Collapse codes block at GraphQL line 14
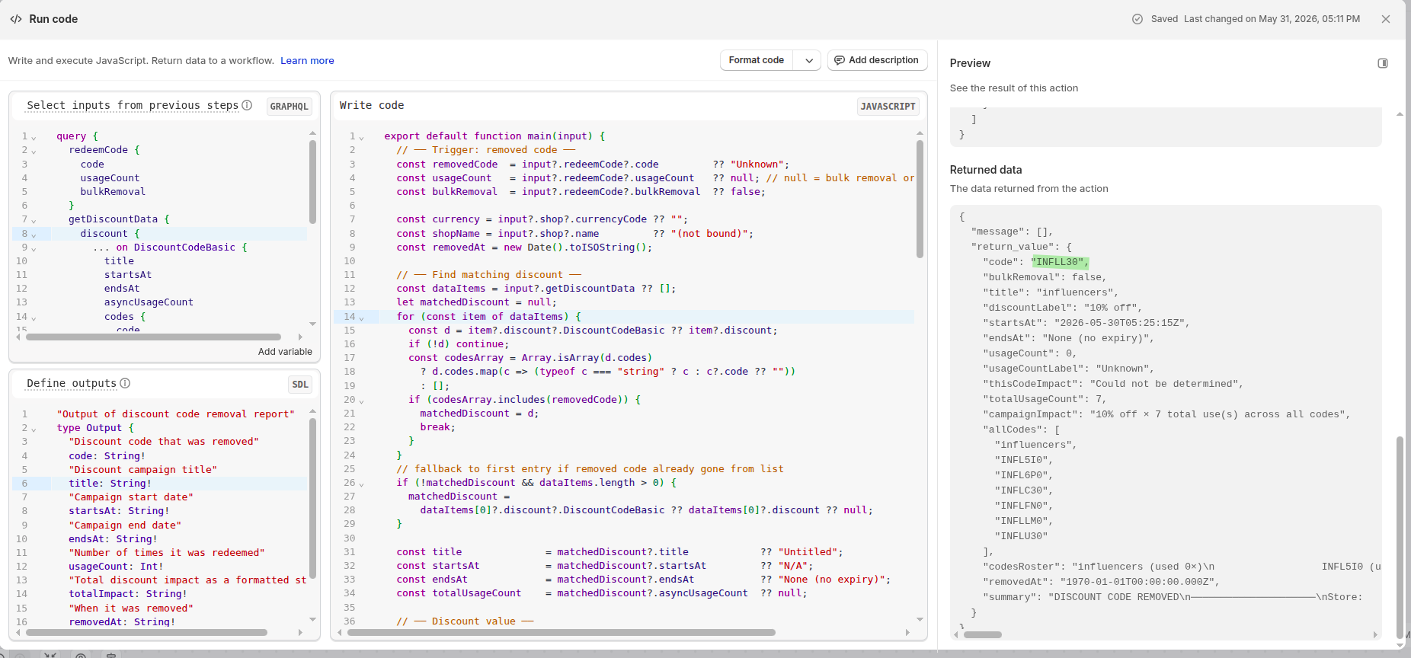Image resolution: width=1411 pixels, height=658 pixels. 34,318
